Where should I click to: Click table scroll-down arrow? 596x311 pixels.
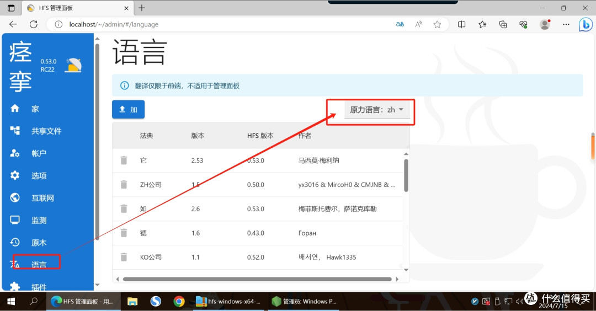click(406, 270)
